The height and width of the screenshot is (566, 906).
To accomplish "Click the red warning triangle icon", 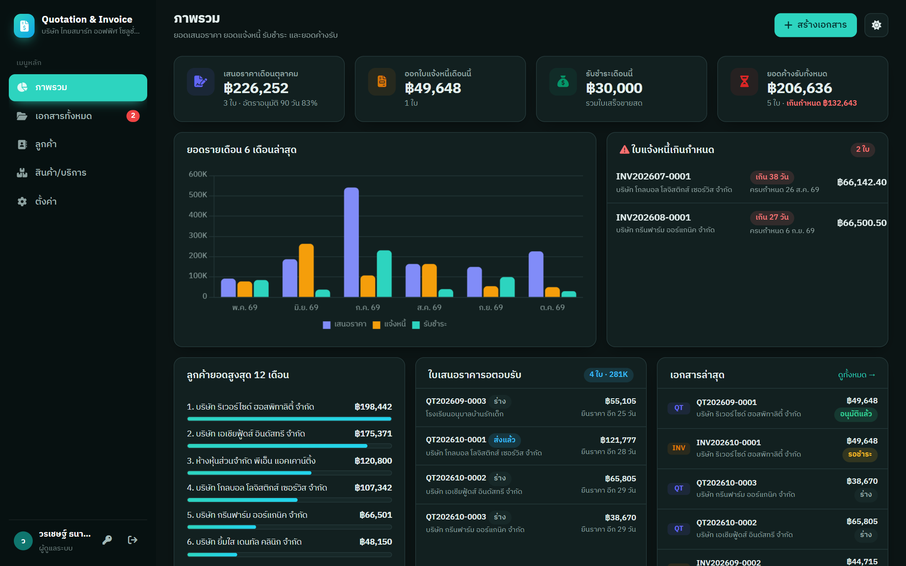I will tap(624, 149).
